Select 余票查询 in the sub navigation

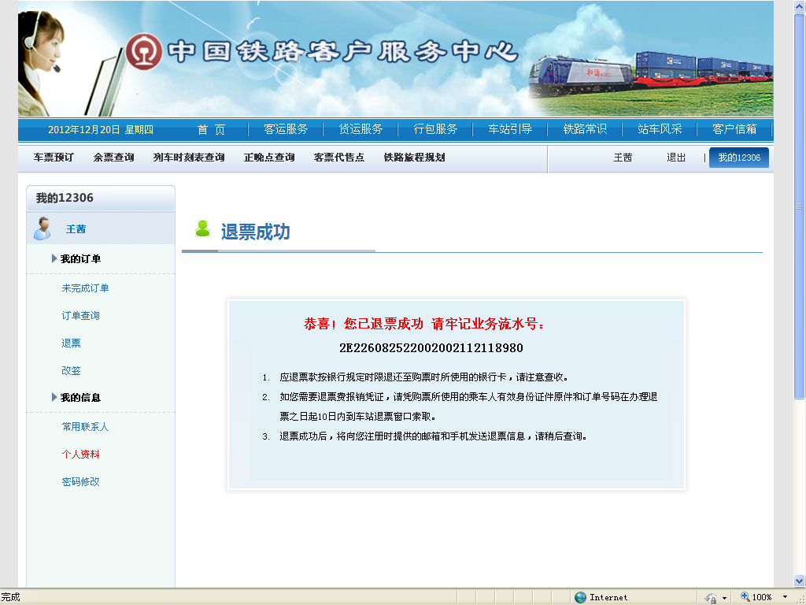pyautogui.click(x=113, y=158)
